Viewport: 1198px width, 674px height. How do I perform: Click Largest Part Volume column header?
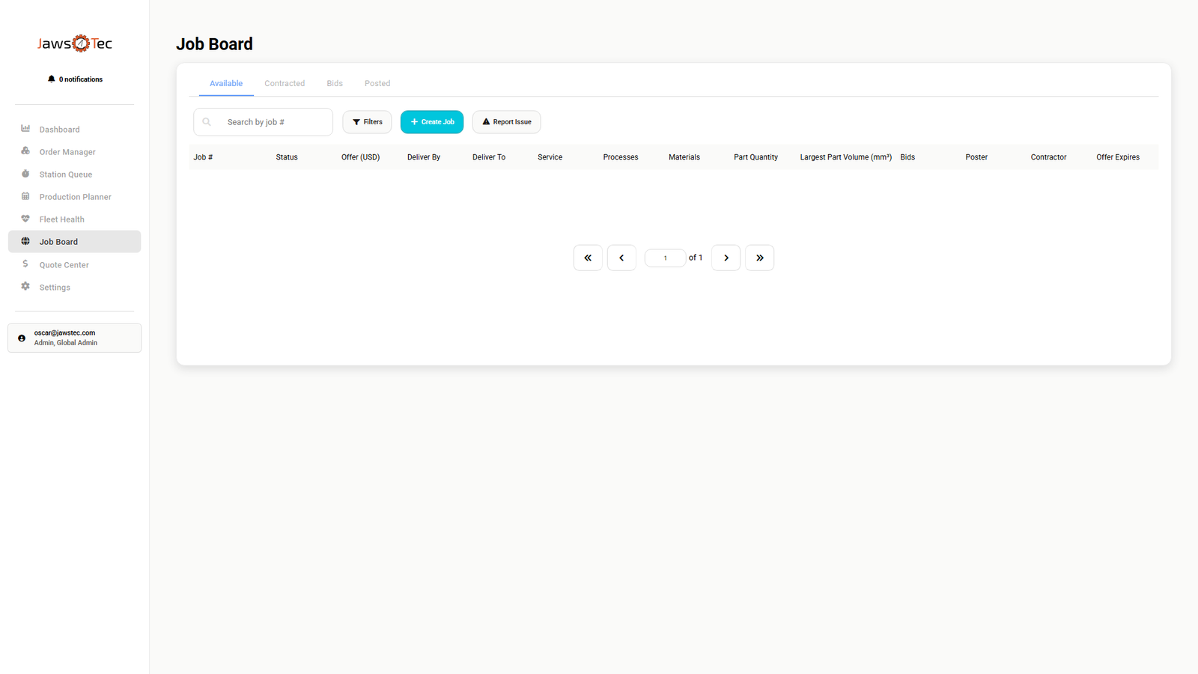[x=846, y=157]
